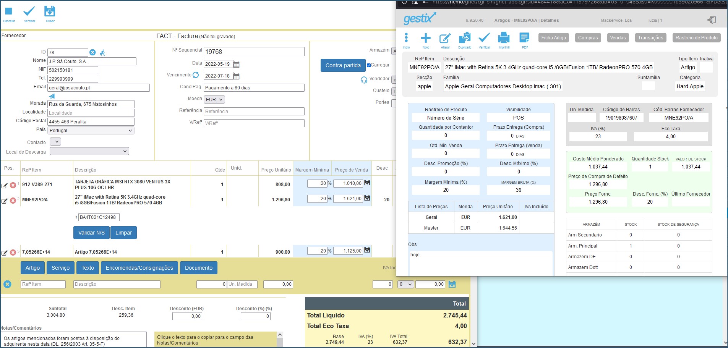Print the article with the Imprimir icon
The height and width of the screenshot is (348, 728).
coord(504,38)
